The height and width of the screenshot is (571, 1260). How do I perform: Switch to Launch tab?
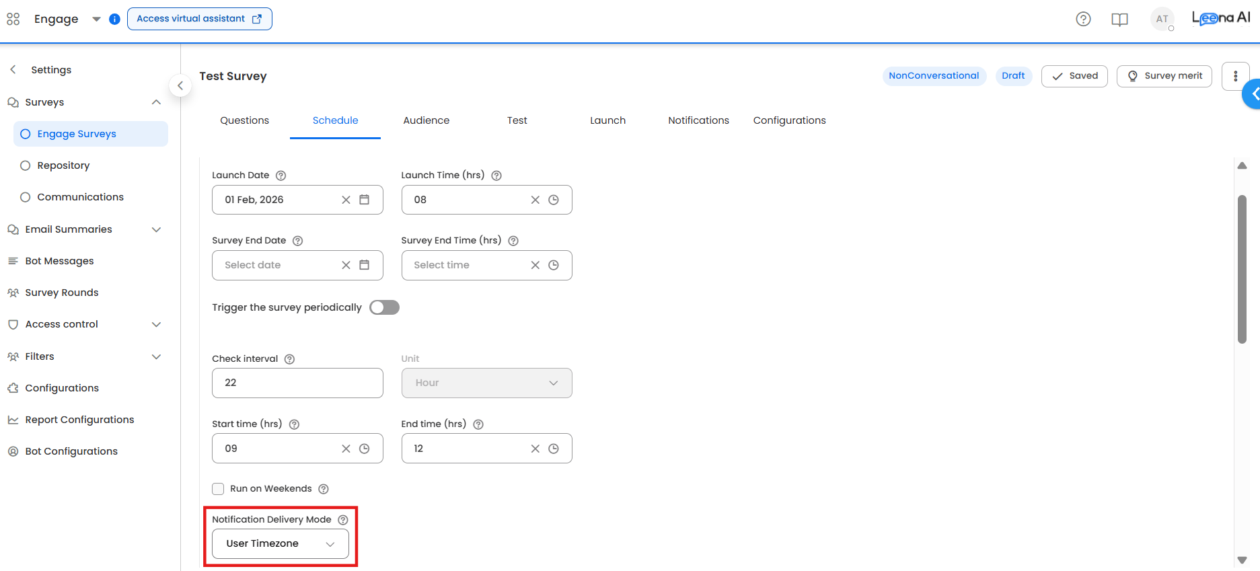[x=607, y=120]
